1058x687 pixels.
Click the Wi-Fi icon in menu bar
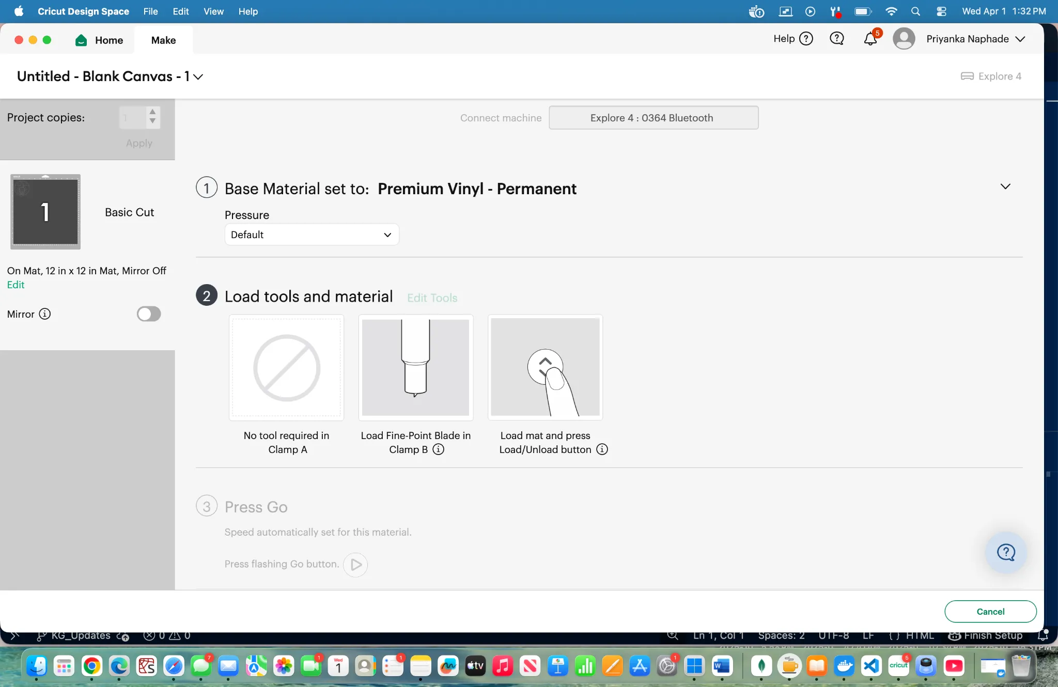[891, 11]
